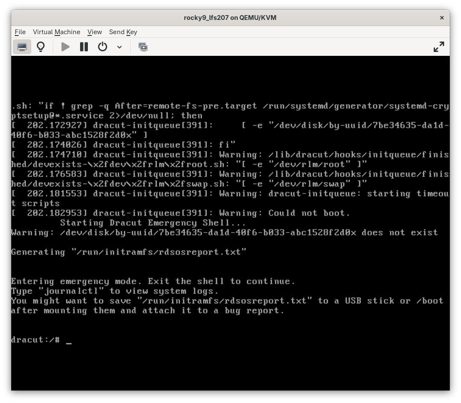Click the 'Type journalctl' hint line

tap(115, 291)
